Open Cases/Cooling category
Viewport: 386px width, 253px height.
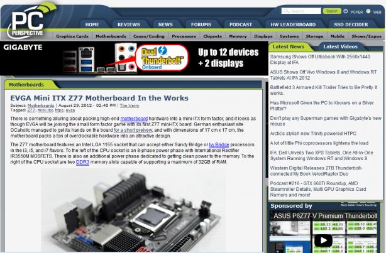click(149, 36)
